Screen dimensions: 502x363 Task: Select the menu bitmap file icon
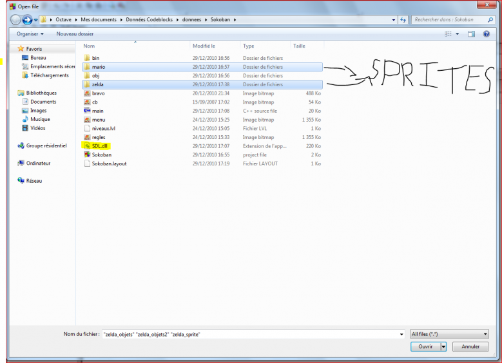point(87,120)
